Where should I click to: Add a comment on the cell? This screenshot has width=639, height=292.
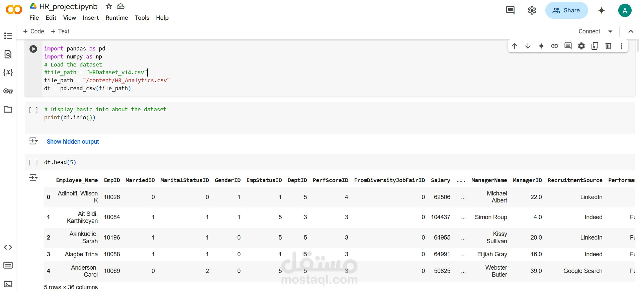click(568, 46)
